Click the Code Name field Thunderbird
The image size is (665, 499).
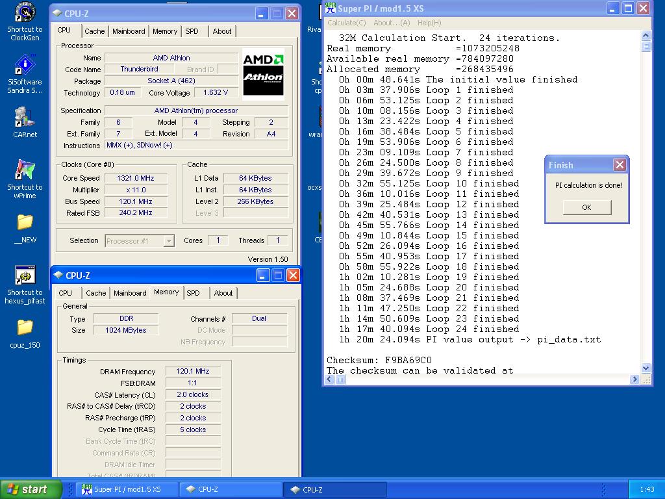[140, 69]
